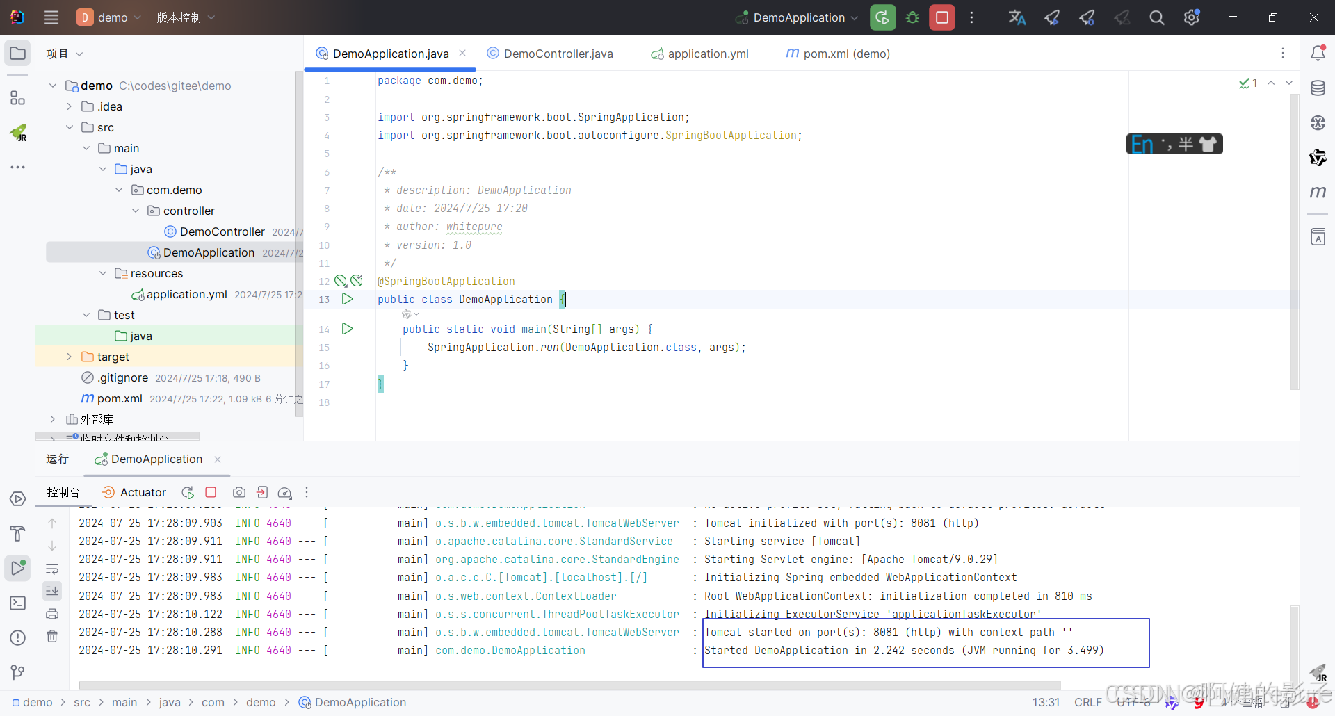The image size is (1335, 716).
Task: Collapse the com.demo package
Action: point(119,190)
